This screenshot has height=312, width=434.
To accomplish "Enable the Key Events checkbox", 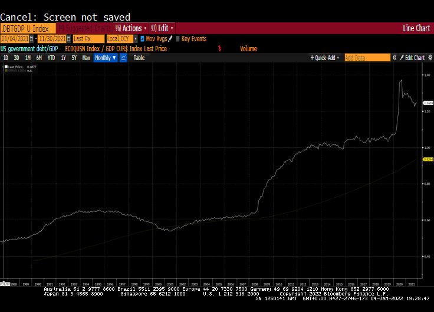I will point(178,39).
